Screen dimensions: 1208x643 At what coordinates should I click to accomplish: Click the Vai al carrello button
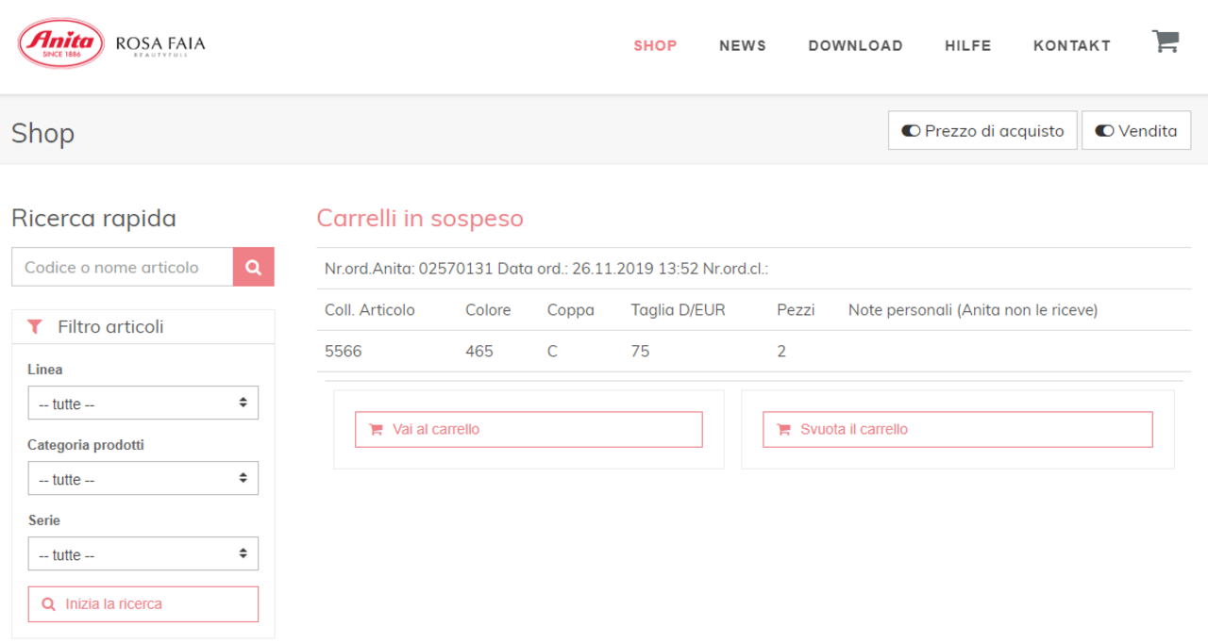pyautogui.click(x=528, y=429)
